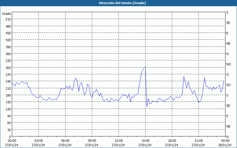Click the 240 y-axis value
The height and width of the screenshot is (148, 237).
[8, 82]
